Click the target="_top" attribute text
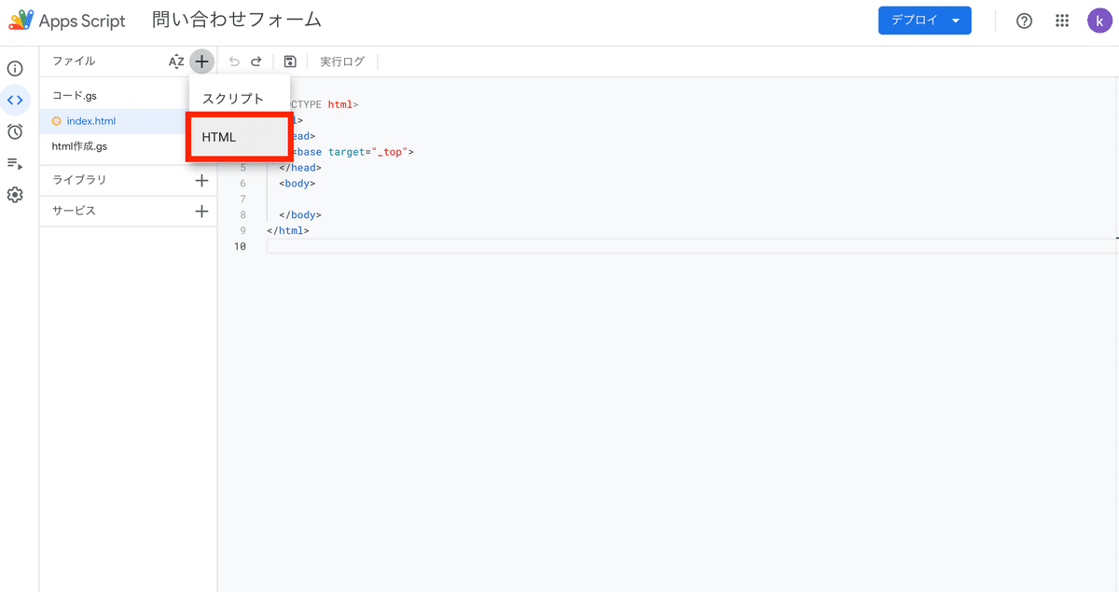The image size is (1119, 592). click(367, 152)
